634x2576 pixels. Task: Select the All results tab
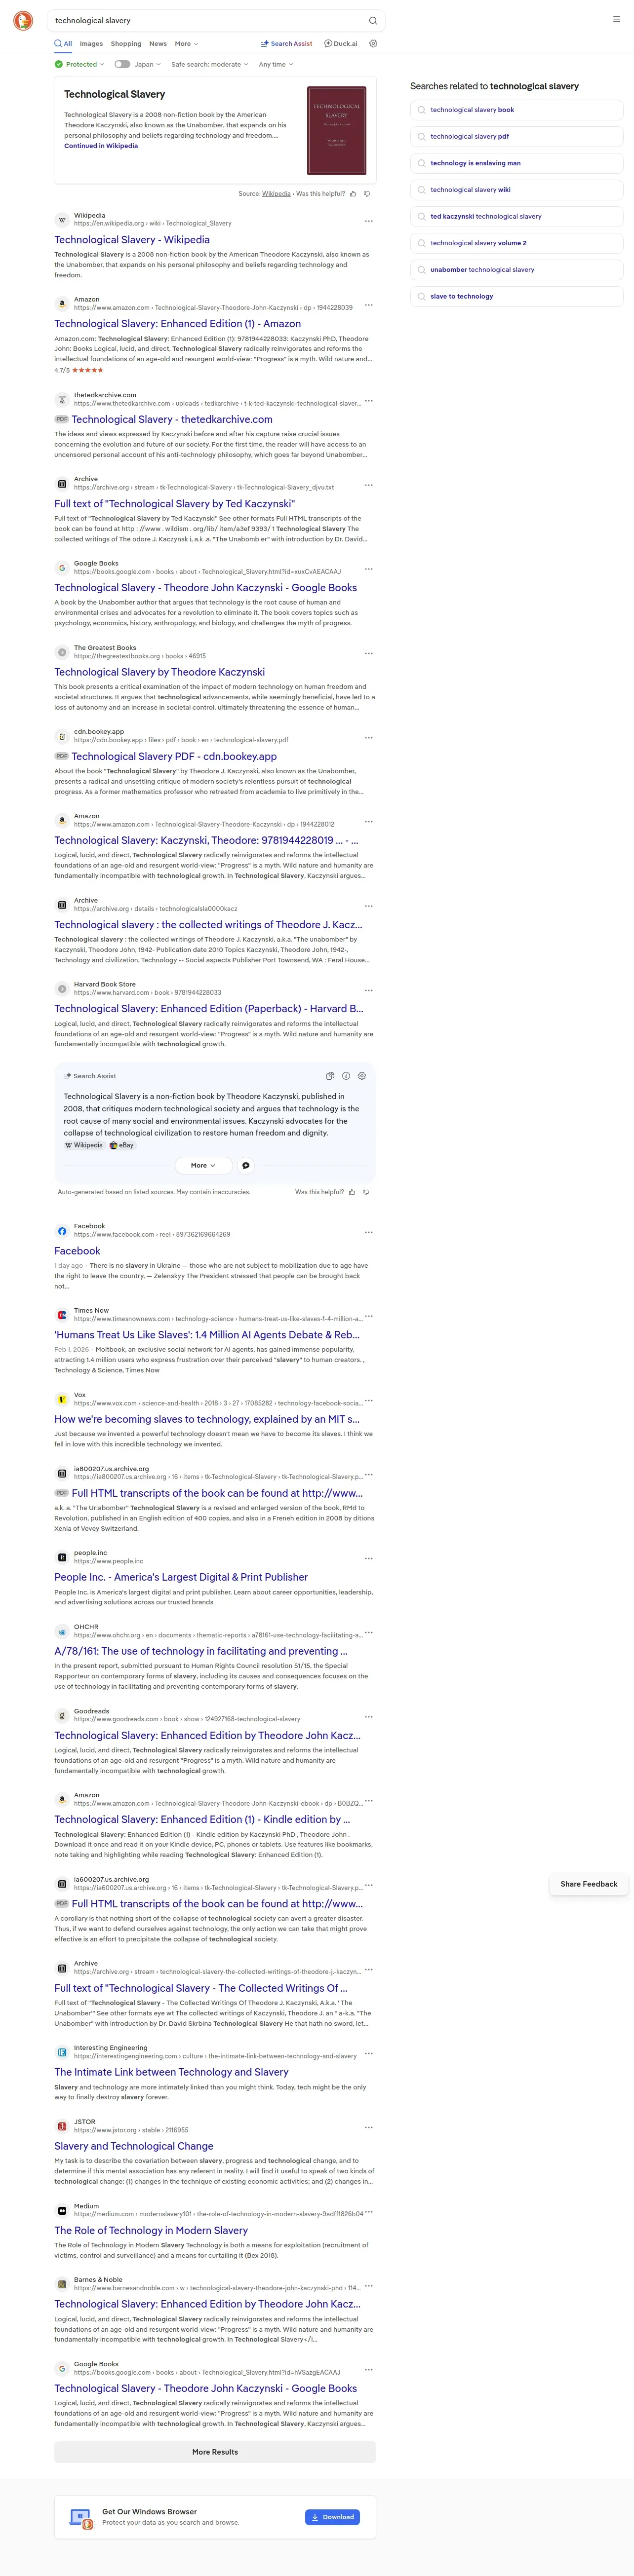[x=63, y=44]
